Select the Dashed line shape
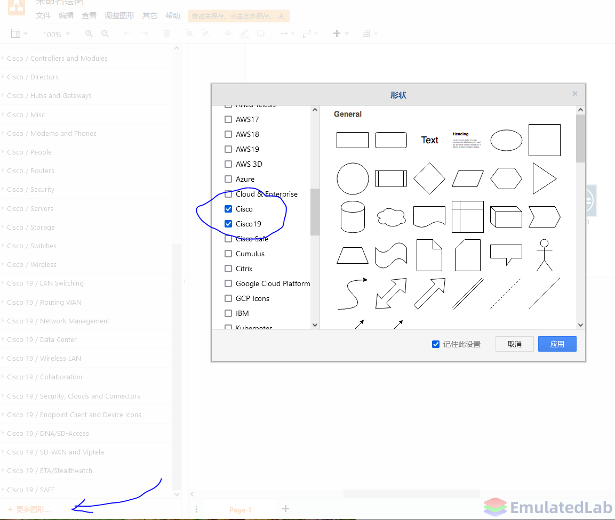This screenshot has width=615, height=520. (506, 294)
